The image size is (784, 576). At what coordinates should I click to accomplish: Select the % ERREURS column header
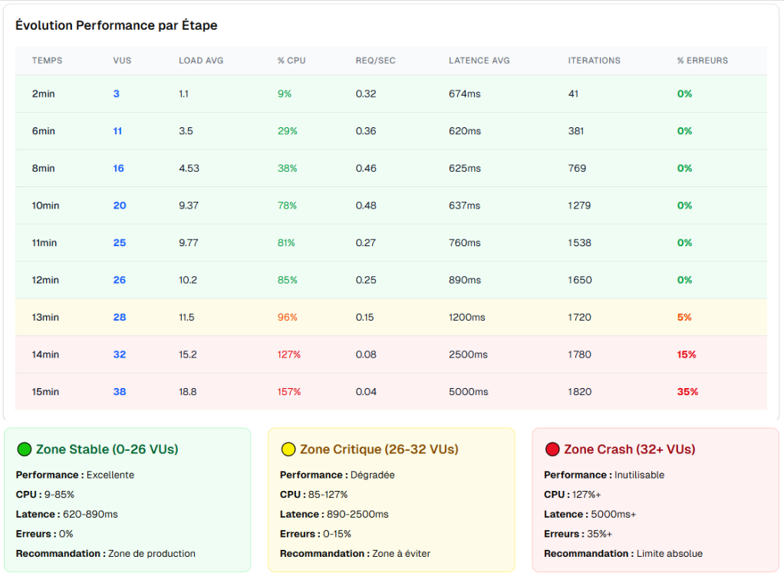coord(703,61)
